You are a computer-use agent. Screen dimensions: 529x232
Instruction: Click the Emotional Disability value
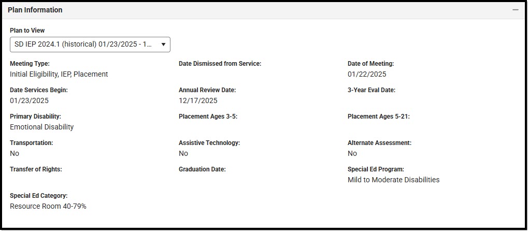coord(42,127)
